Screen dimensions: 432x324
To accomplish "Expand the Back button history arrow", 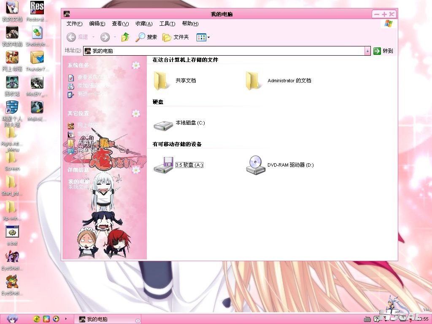I will pyautogui.click(x=93, y=37).
